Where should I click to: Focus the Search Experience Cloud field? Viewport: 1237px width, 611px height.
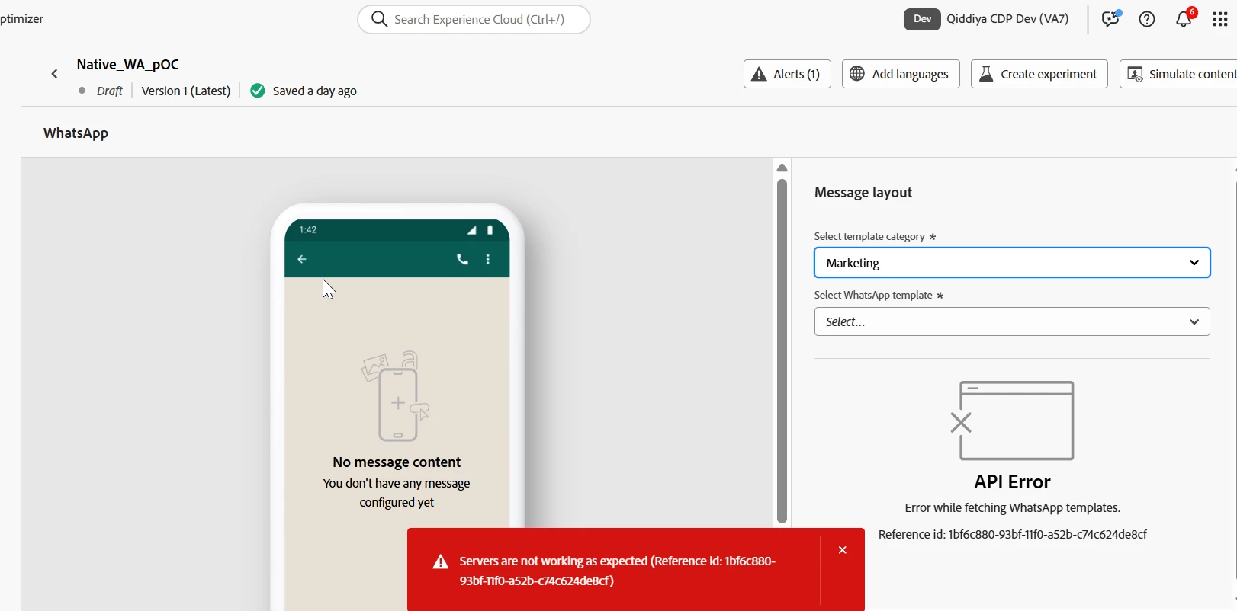[x=474, y=19]
